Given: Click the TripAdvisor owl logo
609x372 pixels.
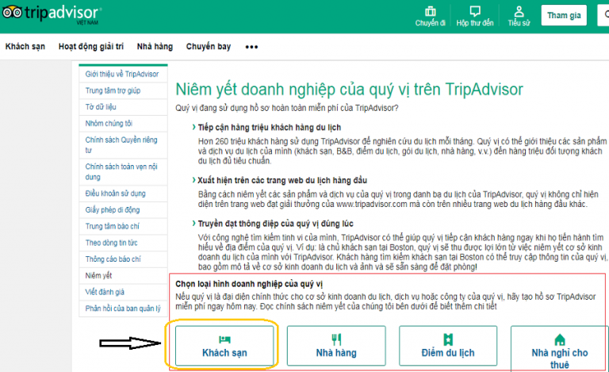Looking at the screenshot, I should (13, 13).
